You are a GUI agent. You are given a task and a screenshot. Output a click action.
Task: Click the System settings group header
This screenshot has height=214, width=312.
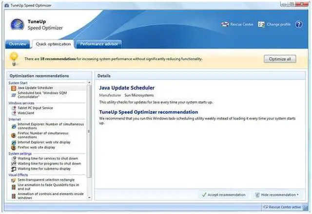pos(20,154)
